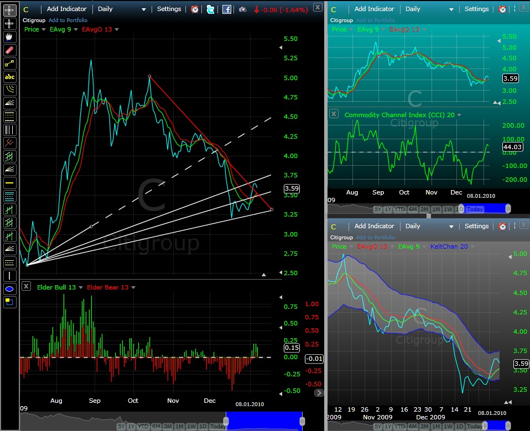Share chart via Facebook icon
This screenshot has width=530, height=431.
(x=227, y=9)
